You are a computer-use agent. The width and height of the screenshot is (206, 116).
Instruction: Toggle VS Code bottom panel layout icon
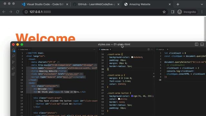coord(202,44)
